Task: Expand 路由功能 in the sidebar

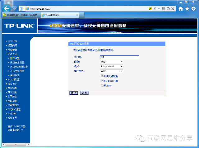Action: tap(12, 101)
